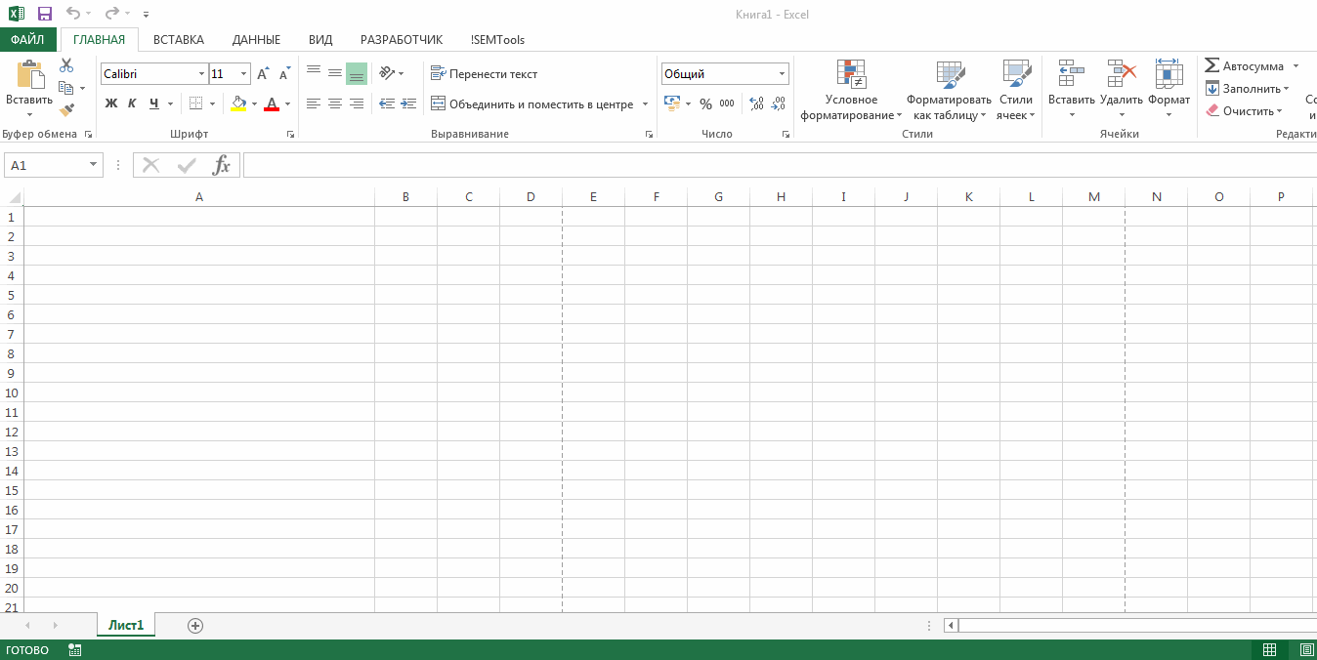Decrease indent
The height and width of the screenshot is (660, 1317).
click(x=387, y=103)
